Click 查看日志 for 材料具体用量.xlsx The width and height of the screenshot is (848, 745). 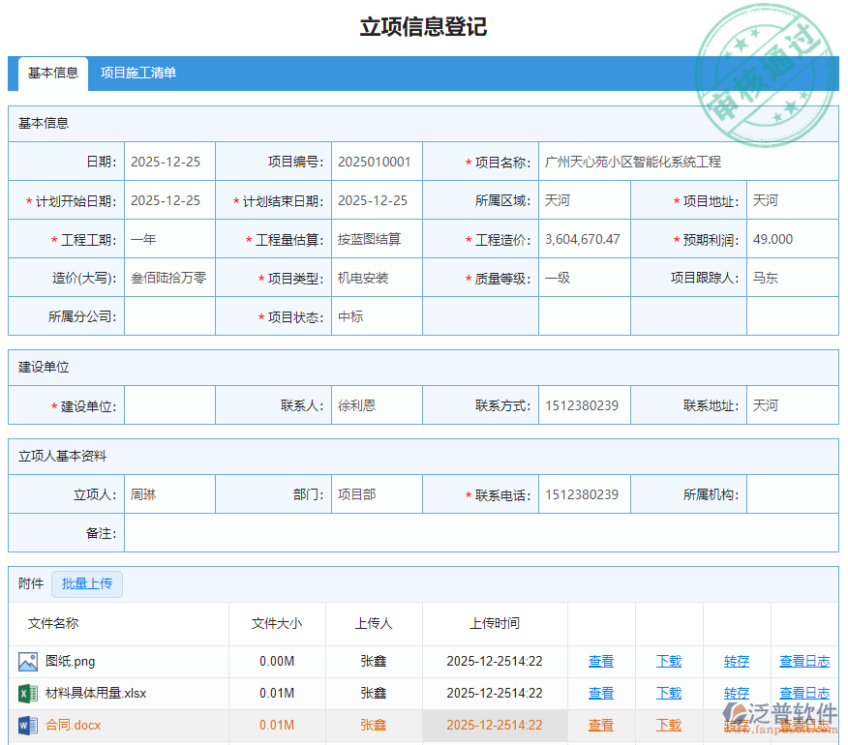click(x=804, y=693)
